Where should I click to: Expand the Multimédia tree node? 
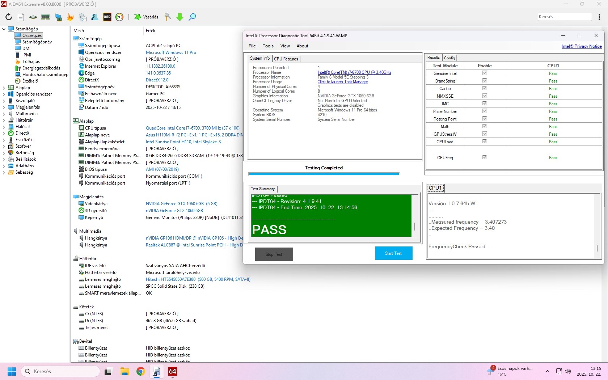click(4, 114)
